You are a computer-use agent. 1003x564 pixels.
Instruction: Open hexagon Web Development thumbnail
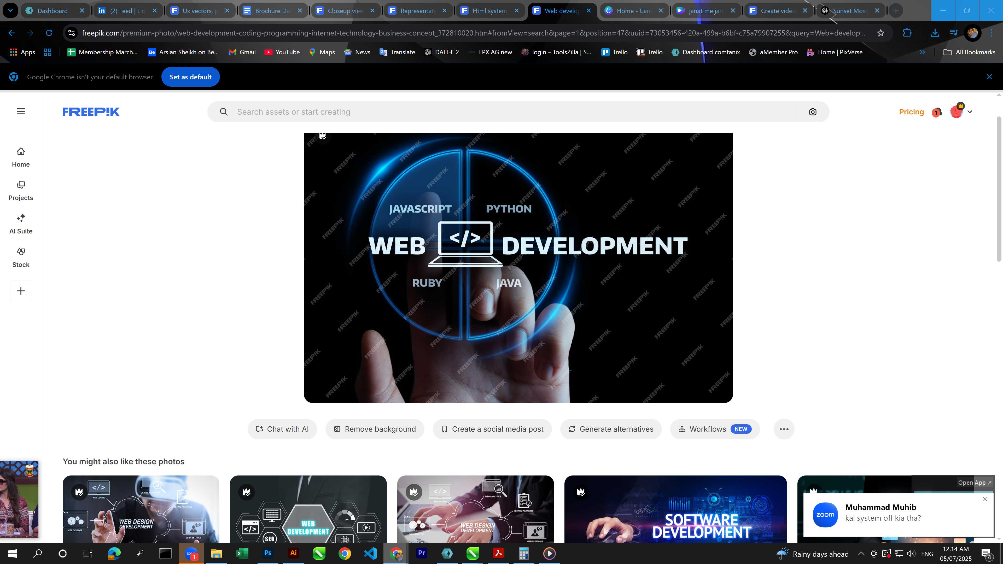point(308,509)
